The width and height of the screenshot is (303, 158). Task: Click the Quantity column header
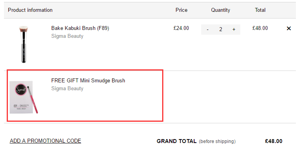point(221,10)
